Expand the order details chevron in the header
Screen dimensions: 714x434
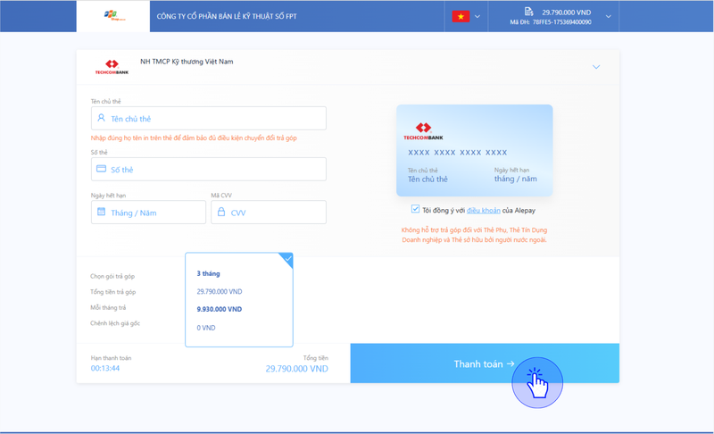point(609,16)
